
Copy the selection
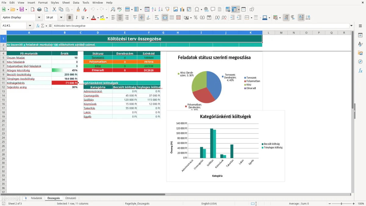[61, 9]
